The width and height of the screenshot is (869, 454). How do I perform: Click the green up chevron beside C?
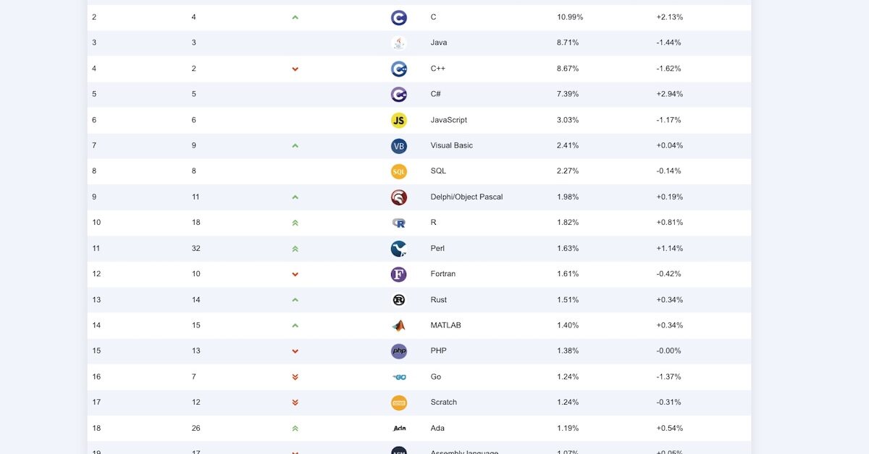295,17
